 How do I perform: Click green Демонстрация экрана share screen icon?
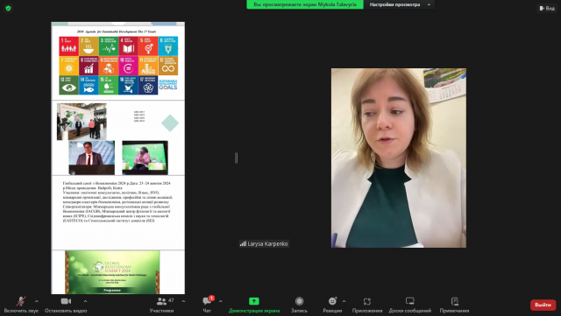(x=254, y=301)
